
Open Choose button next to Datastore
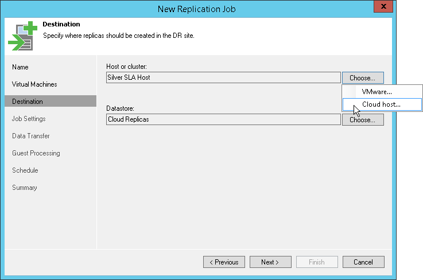click(x=363, y=120)
